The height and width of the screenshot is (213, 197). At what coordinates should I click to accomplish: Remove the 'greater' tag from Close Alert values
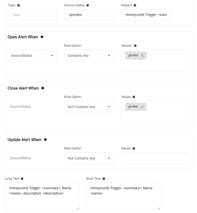point(142,107)
